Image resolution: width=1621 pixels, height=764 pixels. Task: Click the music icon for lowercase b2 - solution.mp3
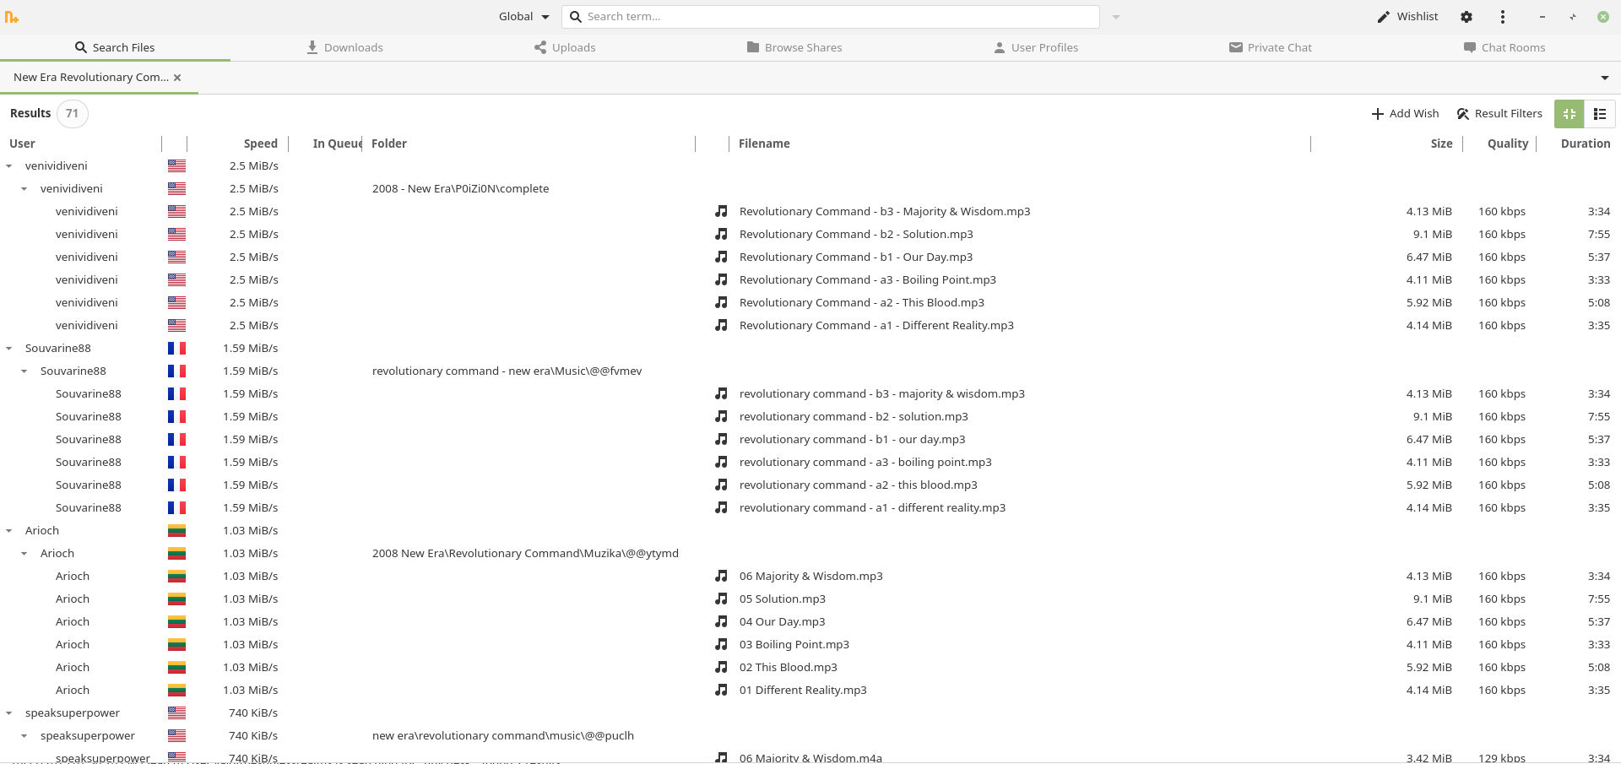tap(721, 417)
